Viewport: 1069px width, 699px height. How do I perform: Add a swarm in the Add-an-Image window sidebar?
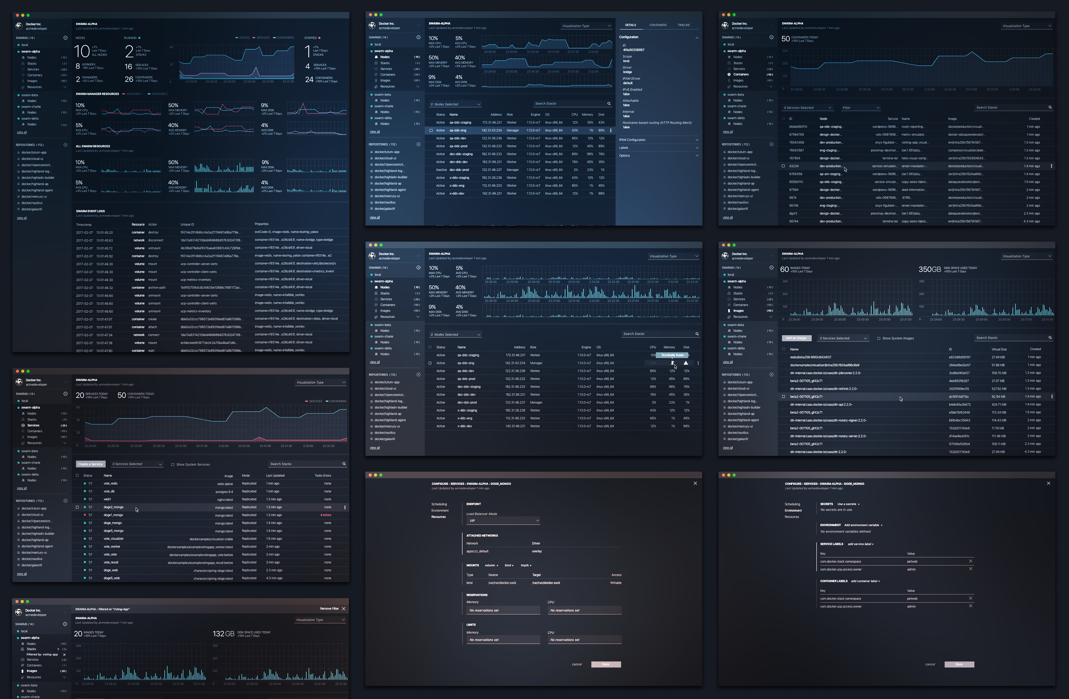tap(771, 268)
